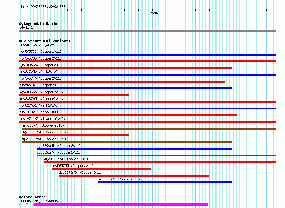Click the nsv827051 (Park2010) label
Image resolution: width=285 pixels, height=208 pixels.
(38, 105)
